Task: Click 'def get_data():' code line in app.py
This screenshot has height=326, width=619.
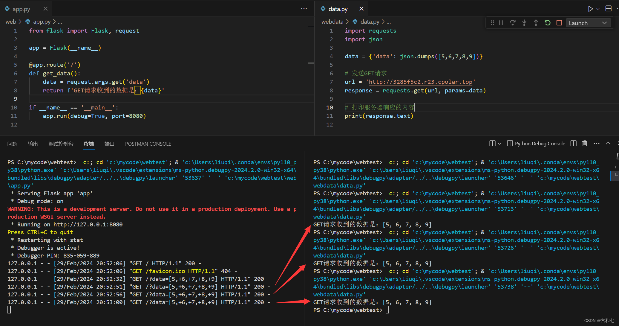Action: pyautogui.click(x=54, y=74)
